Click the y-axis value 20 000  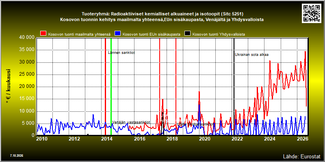pos(26,87)
